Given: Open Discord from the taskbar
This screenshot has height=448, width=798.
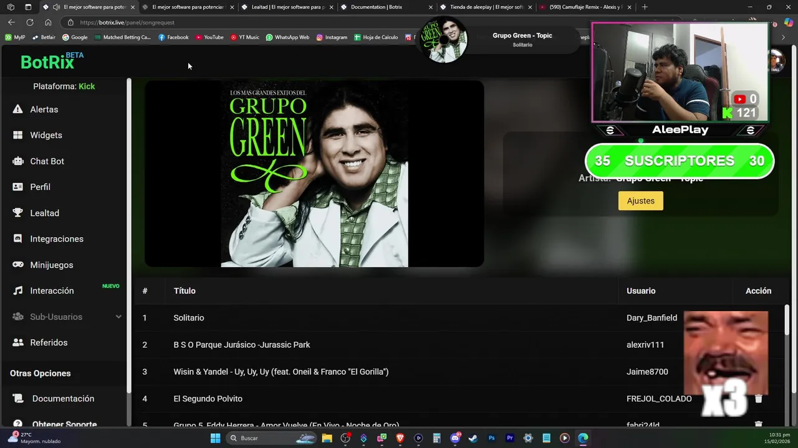Looking at the screenshot, I should (455, 438).
